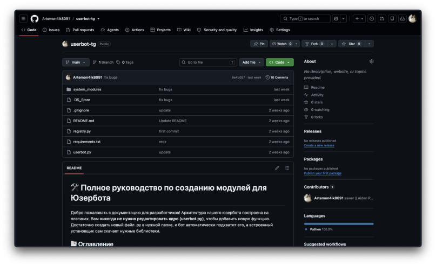This screenshot has height=266, width=436.
Task: Open the .DS_Store file
Action: click(x=82, y=100)
